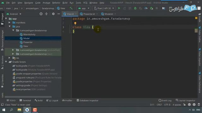Open the Layout Inspector
The image size is (202, 113).
point(186,100)
